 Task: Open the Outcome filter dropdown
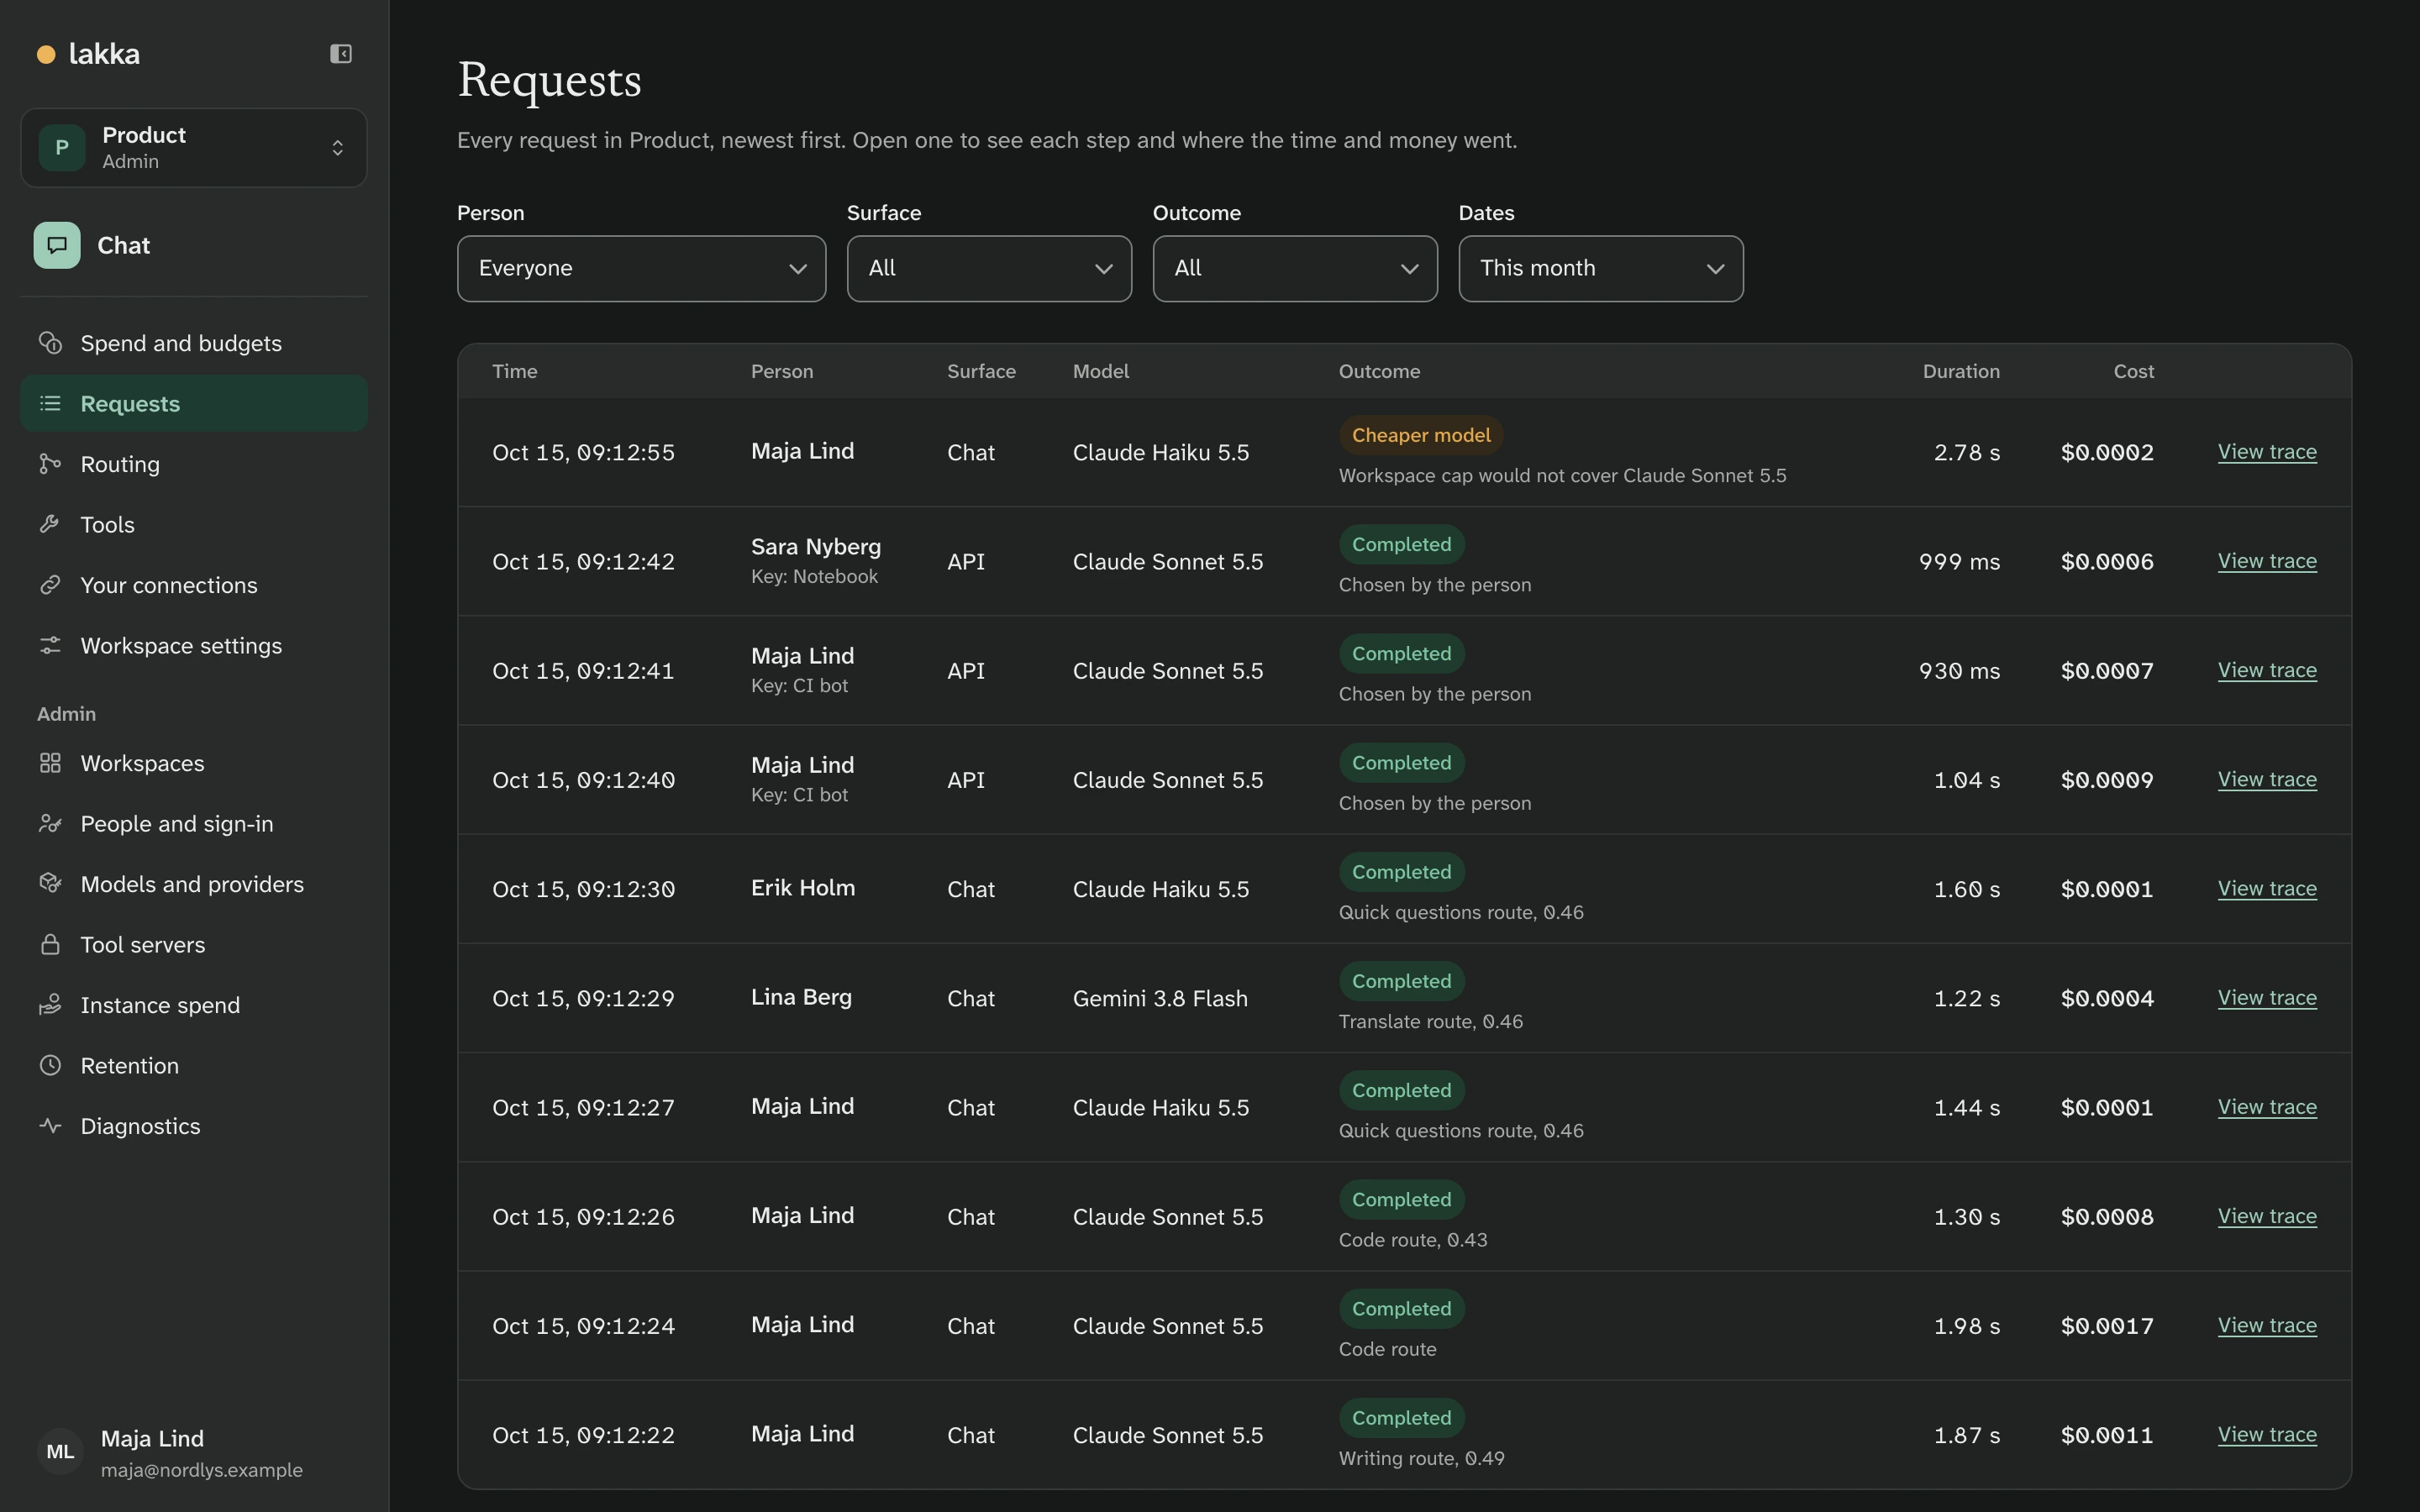coord(1295,268)
